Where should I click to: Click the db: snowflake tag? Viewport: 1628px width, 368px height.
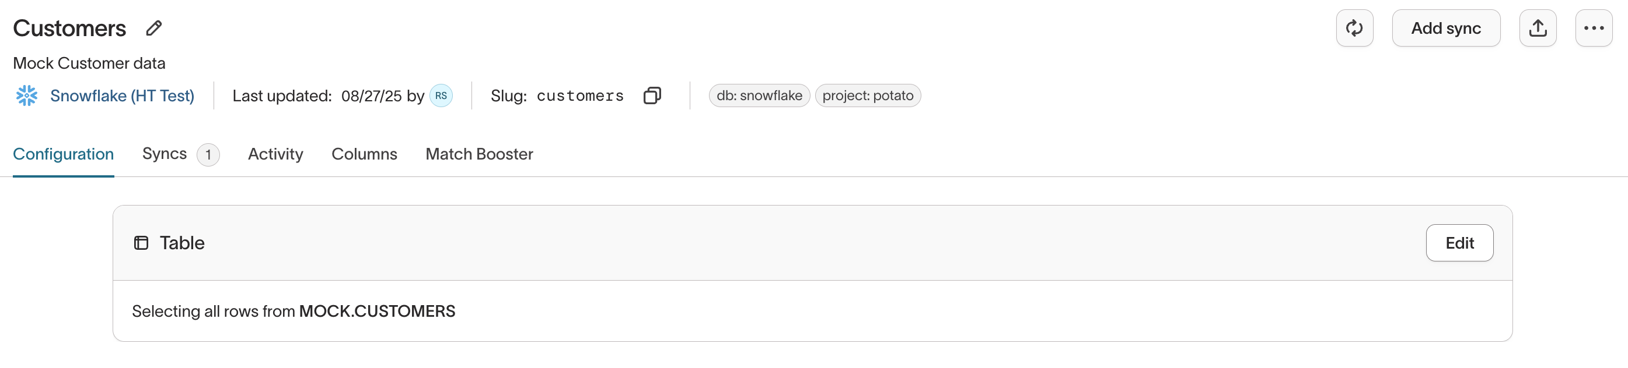pos(759,95)
